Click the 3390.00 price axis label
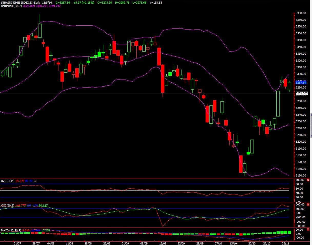This screenshot has width=312, height=245. click(301, 13)
